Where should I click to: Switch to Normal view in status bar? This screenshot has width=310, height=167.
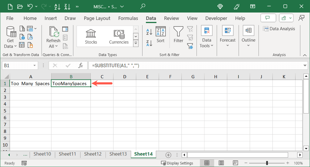pyautogui.click(x=207, y=163)
